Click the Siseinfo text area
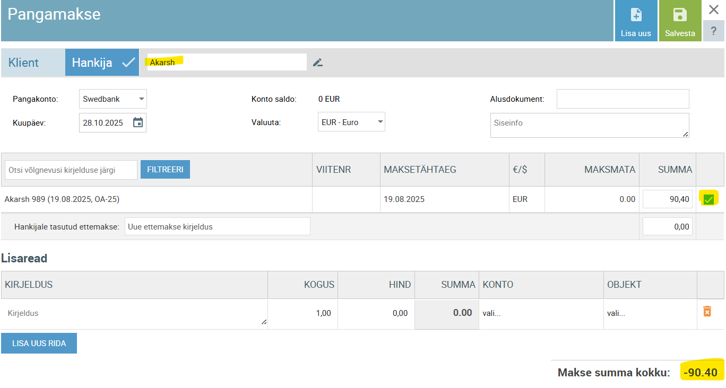The height and width of the screenshot is (388, 726). pos(589,125)
